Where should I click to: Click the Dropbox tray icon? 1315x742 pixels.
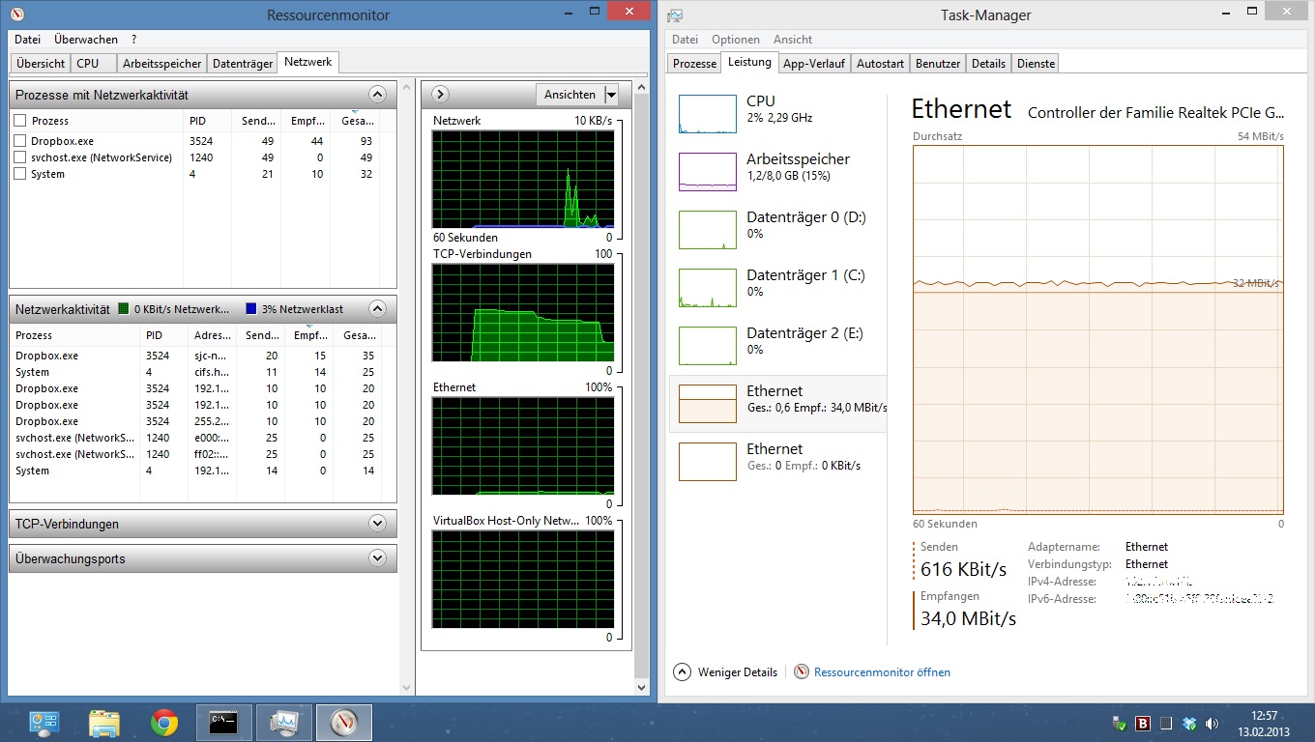[x=1190, y=723]
